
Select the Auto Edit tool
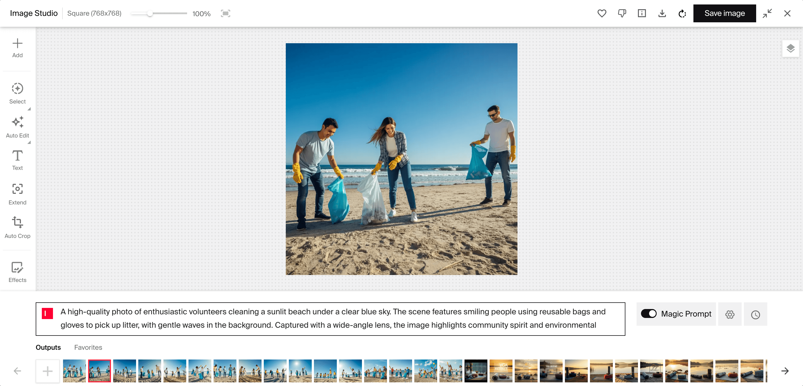point(17,127)
